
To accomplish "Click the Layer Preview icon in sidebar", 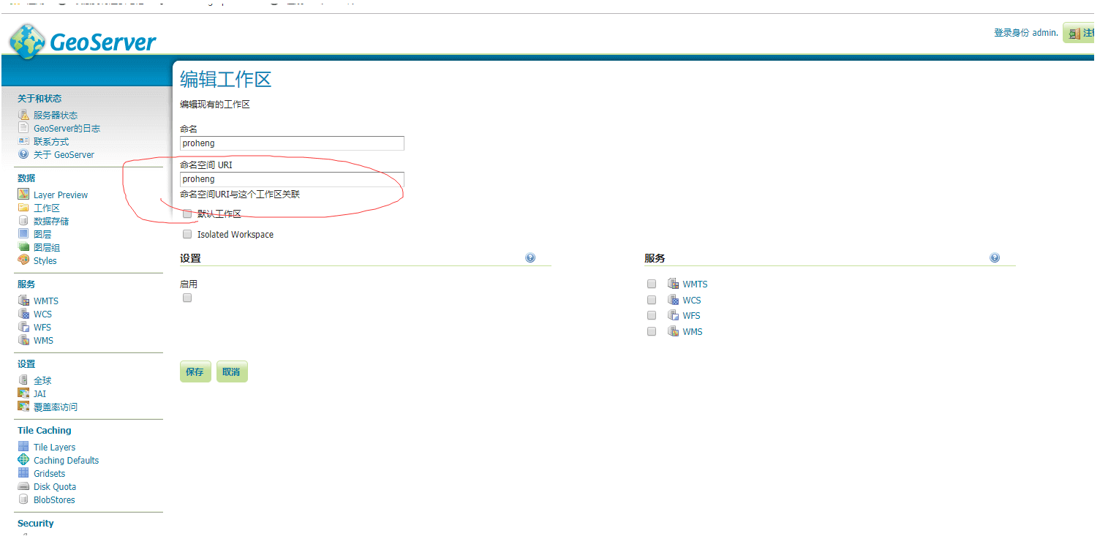I will click(23, 195).
